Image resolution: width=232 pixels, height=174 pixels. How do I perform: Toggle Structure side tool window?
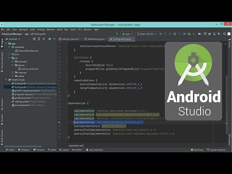pyautogui.click(x=2, y=104)
